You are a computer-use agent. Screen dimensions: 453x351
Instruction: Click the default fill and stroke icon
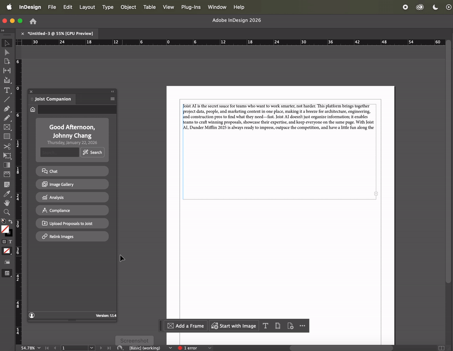click(x=3, y=221)
